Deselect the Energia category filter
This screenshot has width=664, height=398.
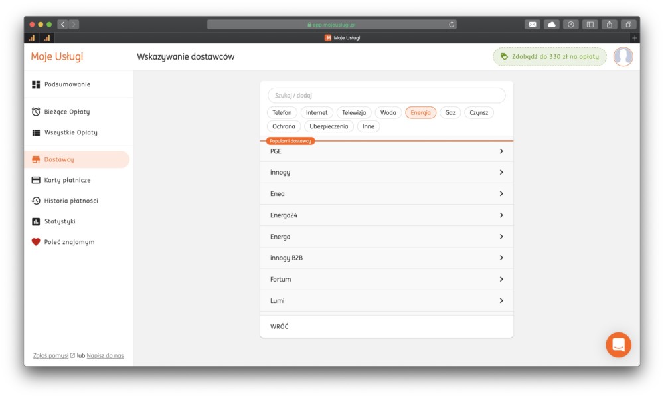[420, 113]
